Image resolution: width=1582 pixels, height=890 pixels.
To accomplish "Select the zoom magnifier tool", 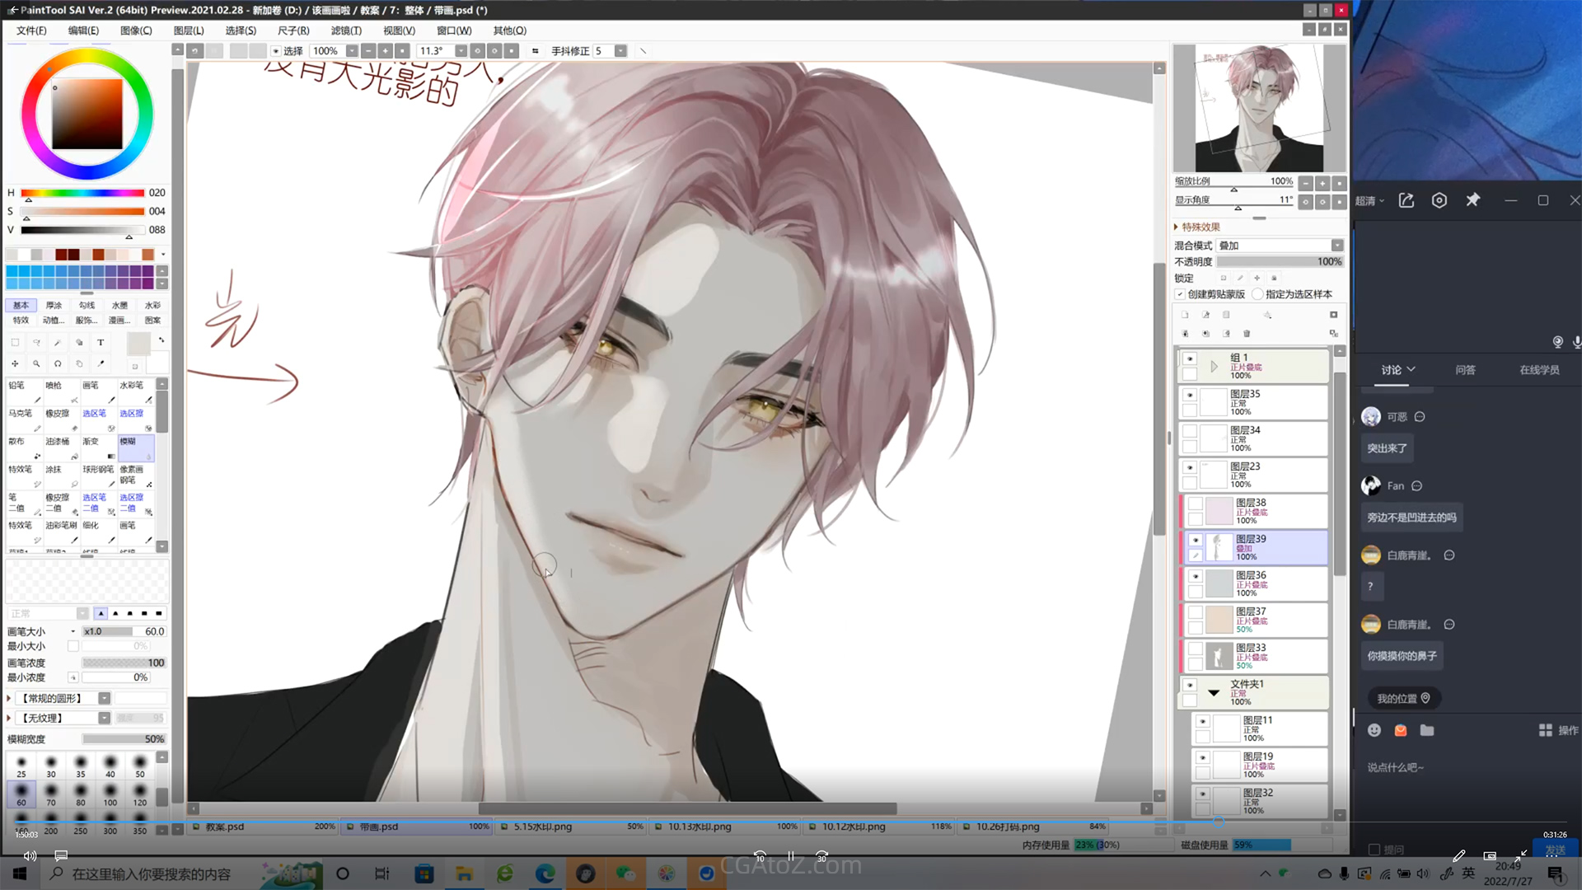I will [x=36, y=363].
